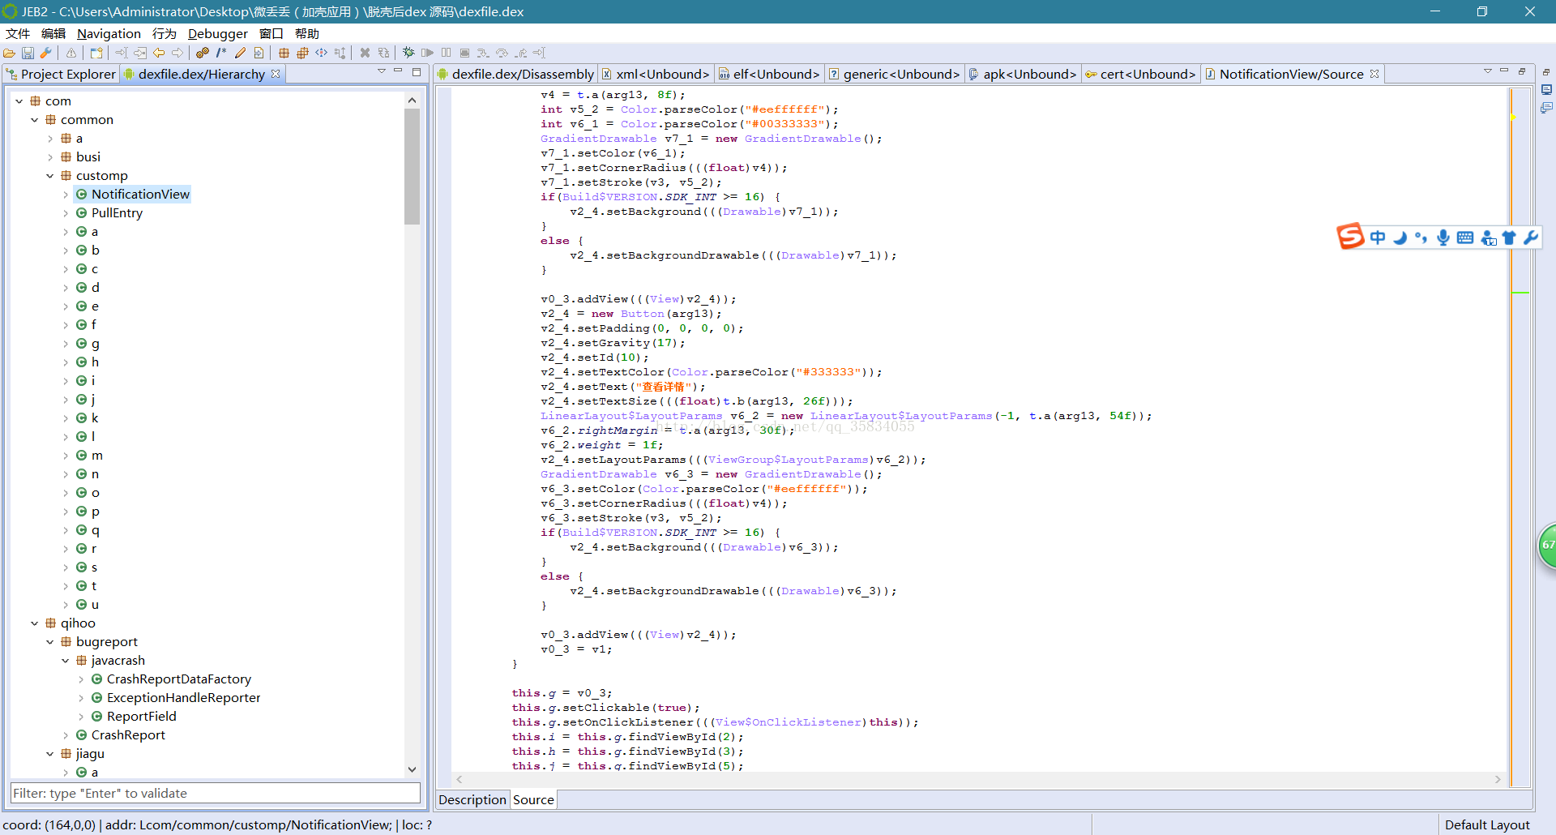Click the insert comment slash-star icon
1556x835 pixels.
[221, 53]
